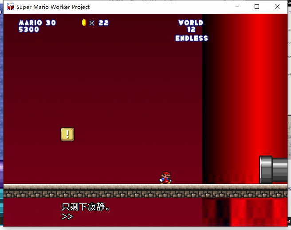Image resolution: width=291 pixels, height=230 pixels.
Task: Click the 5300 score value
Action: (29, 29)
